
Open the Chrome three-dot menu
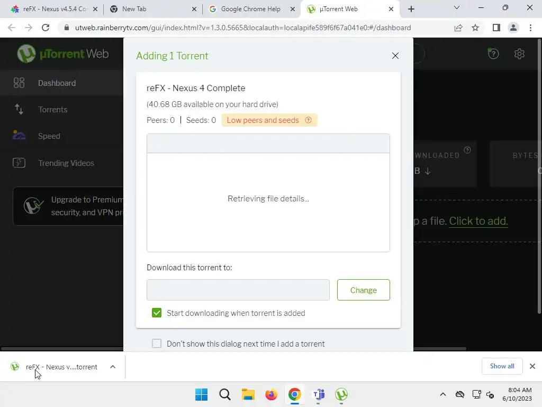(530, 28)
